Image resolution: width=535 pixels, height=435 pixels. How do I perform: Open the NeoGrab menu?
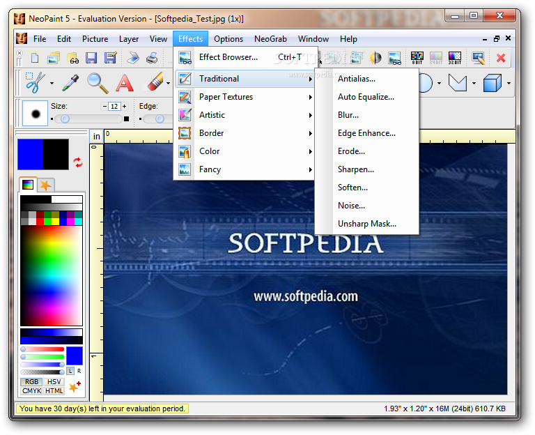[270, 39]
